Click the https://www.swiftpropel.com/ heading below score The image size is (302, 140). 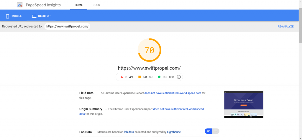point(149,68)
